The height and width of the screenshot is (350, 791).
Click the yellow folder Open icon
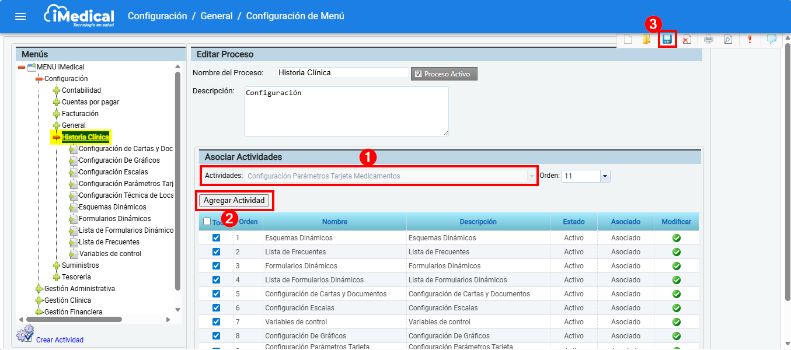[x=646, y=40]
